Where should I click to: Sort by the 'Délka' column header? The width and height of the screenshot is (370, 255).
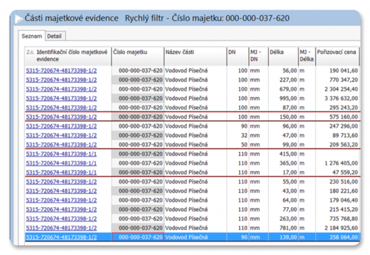[283, 56]
